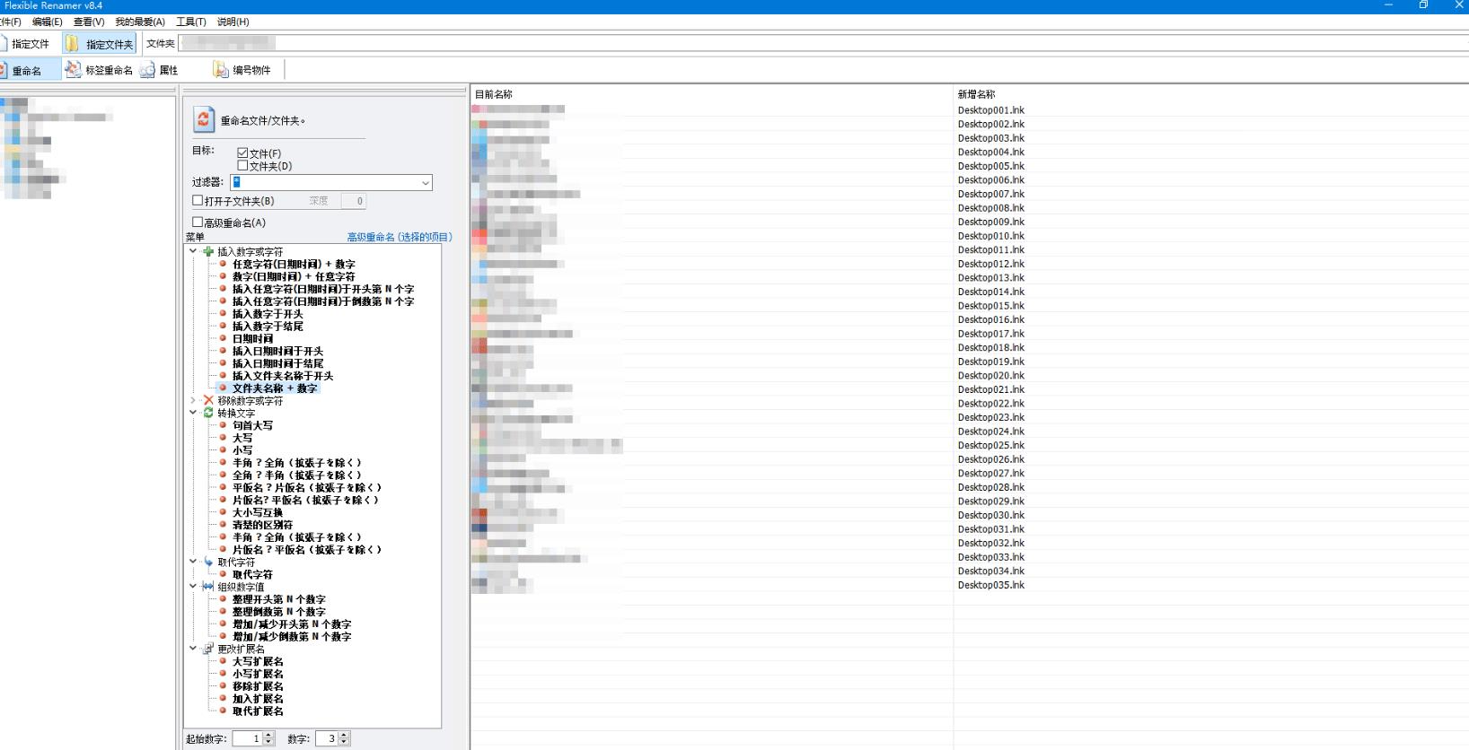Enable the 打开子文件夹(B) checkbox
The image size is (1469, 750).
pos(198,201)
